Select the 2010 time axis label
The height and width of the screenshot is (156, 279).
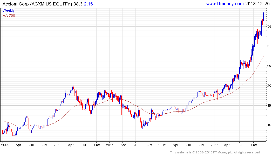click(57, 145)
